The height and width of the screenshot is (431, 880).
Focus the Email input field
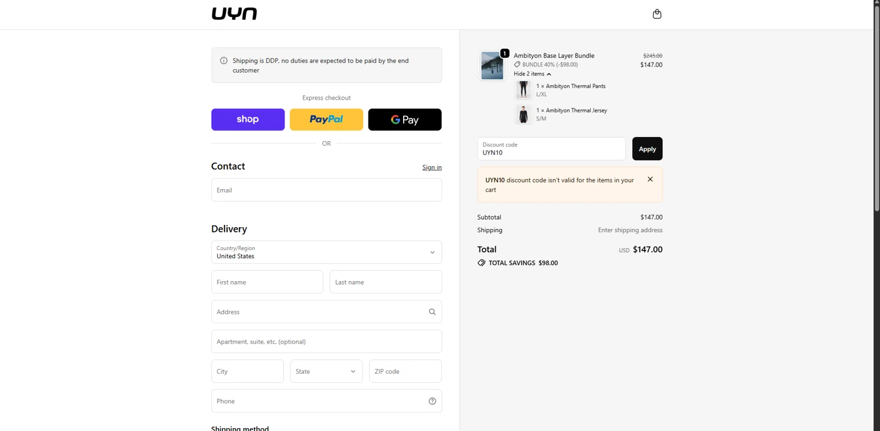click(x=326, y=190)
